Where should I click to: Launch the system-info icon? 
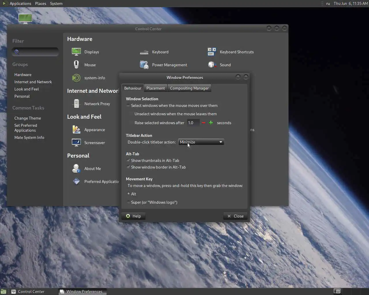[x=76, y=78]
